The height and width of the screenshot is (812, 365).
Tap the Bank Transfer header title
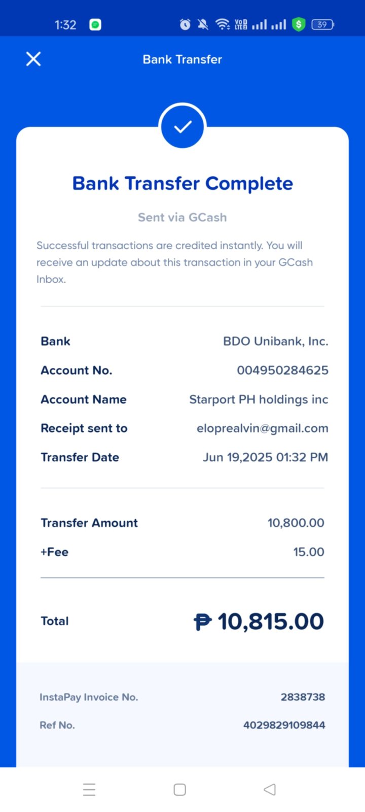tap(182, 59)
